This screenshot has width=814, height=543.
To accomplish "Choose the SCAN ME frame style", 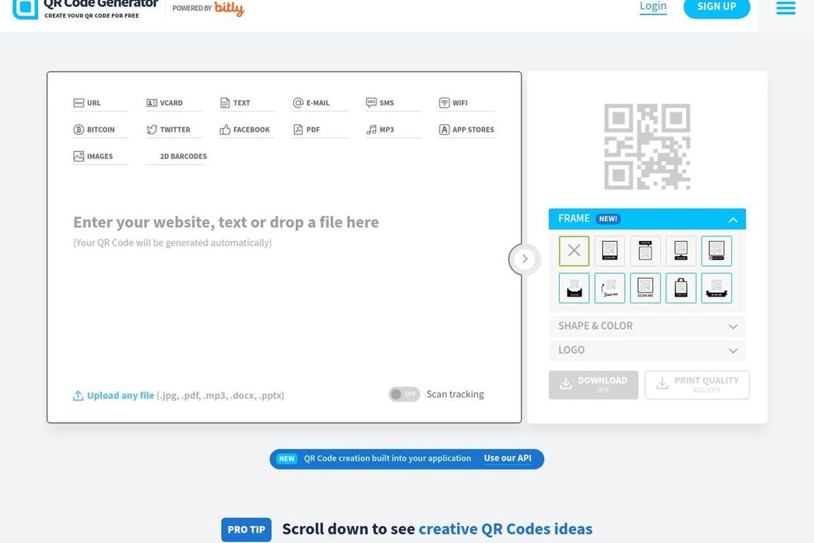I will click(x=645, y=288).
